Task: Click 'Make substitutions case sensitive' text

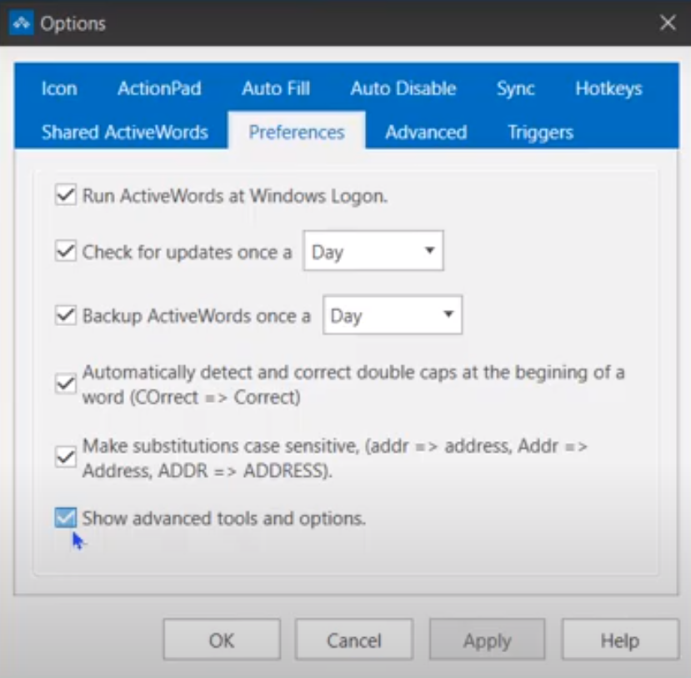Action: (221, 446)
